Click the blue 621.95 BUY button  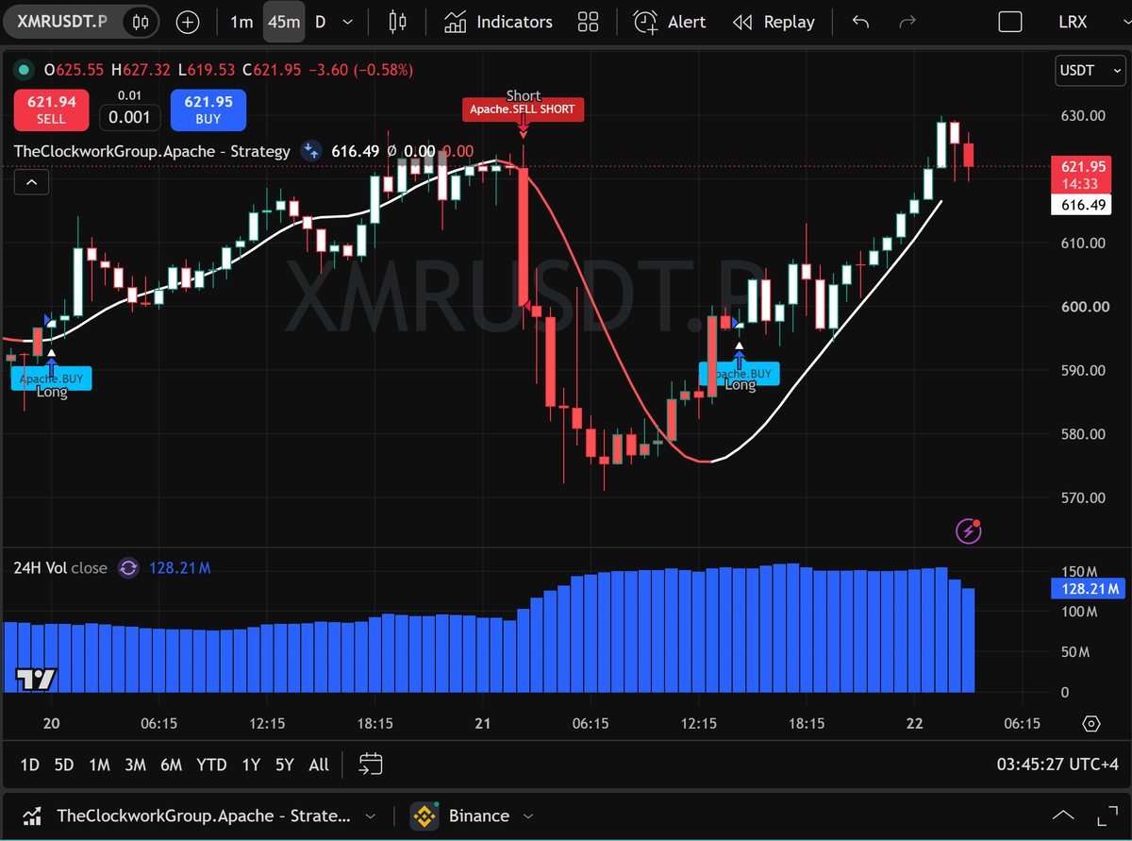coord(208,109)
